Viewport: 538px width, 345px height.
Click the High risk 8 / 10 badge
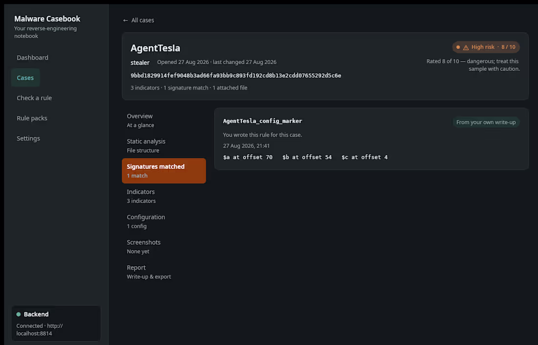(x=486, y=47)
